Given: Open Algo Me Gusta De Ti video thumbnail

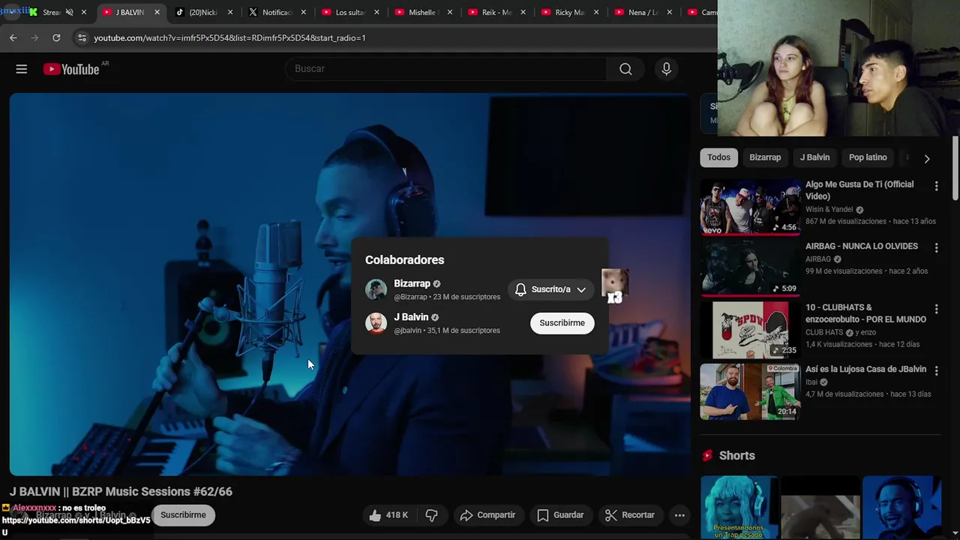Looking at the screenshot, I should 750,207.
